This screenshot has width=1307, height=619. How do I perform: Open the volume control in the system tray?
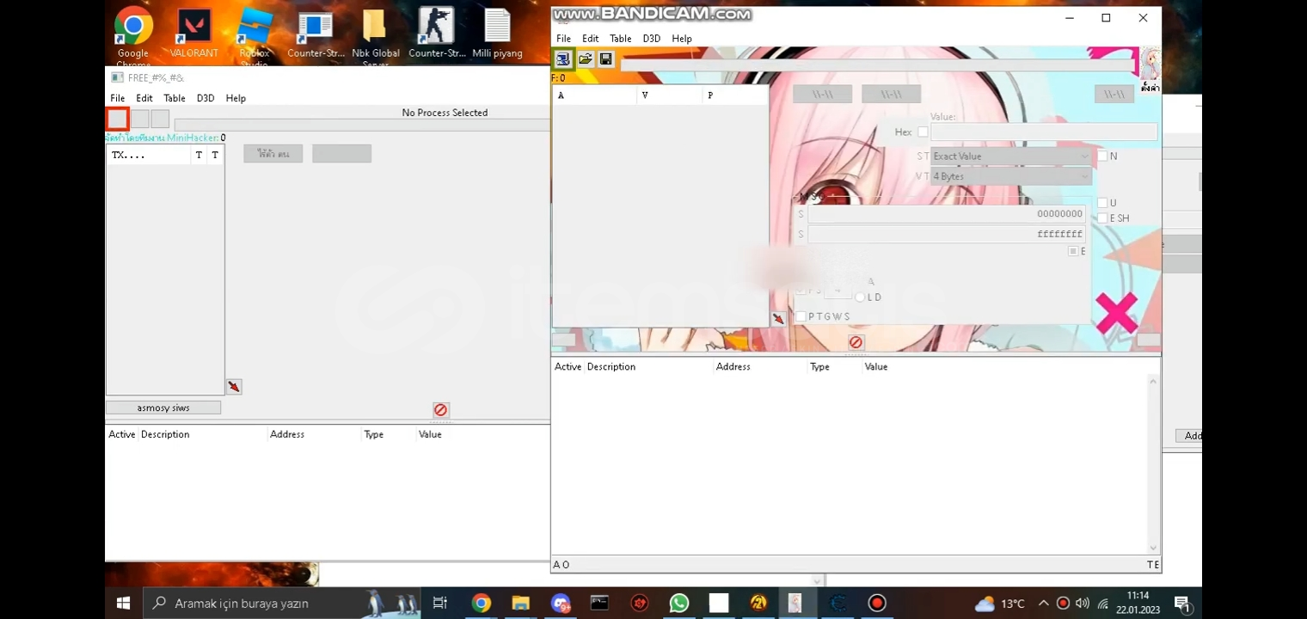pyautogui.click(x=1083, y=603)
